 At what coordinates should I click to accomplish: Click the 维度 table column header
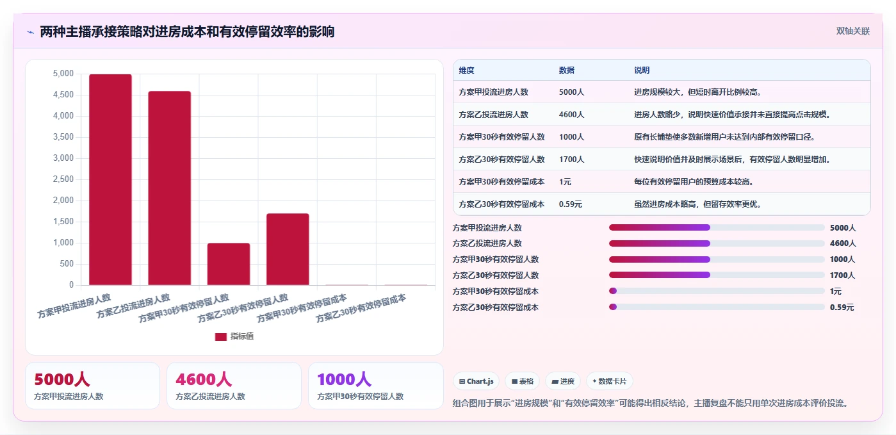(467, 70)
